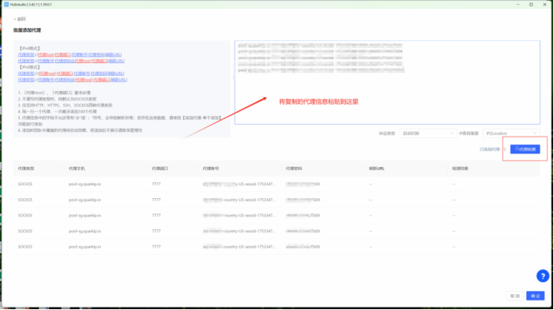
Task: Click the 检测结果 column header
Action: click(460, 169)
